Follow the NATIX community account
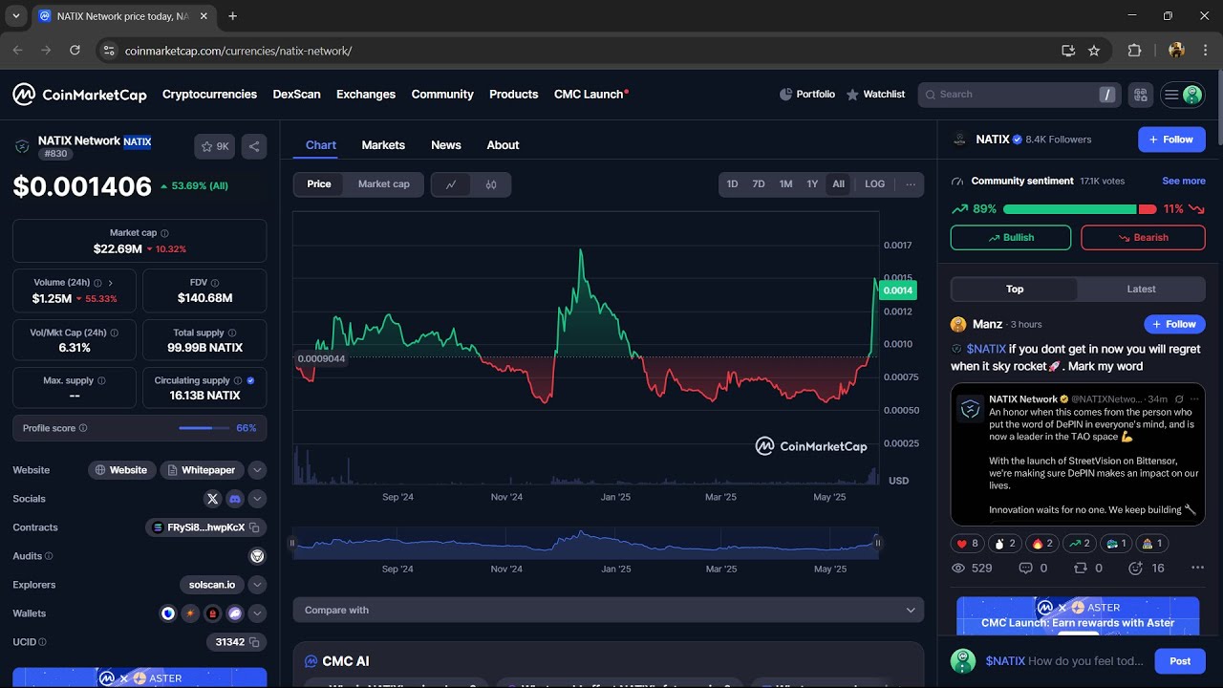Viewport: 1223px width, 688px height. (1171, 140)
